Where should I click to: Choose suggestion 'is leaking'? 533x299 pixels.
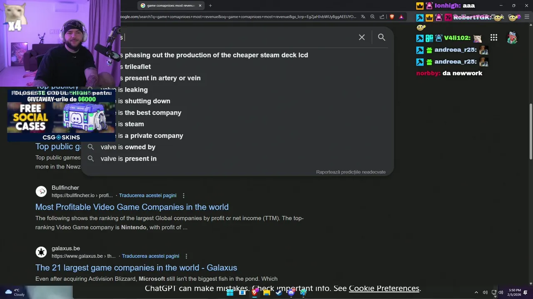[133, 90]
